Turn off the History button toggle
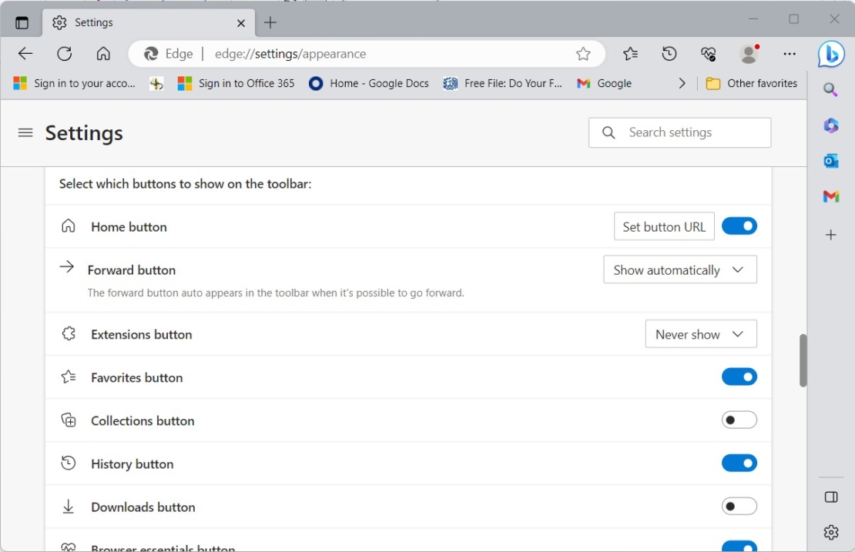Image resolution: width=855 pixels, height=552 pixels. click(x=739, y=463)
